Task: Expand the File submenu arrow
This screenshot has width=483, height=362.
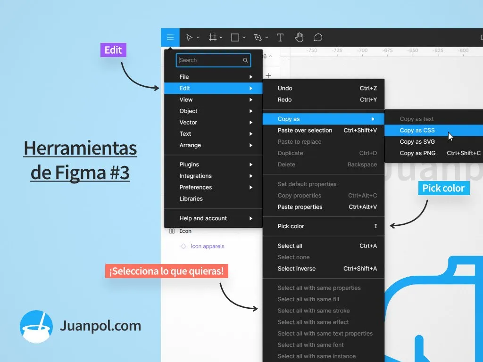Action: (x=251, y=77)
